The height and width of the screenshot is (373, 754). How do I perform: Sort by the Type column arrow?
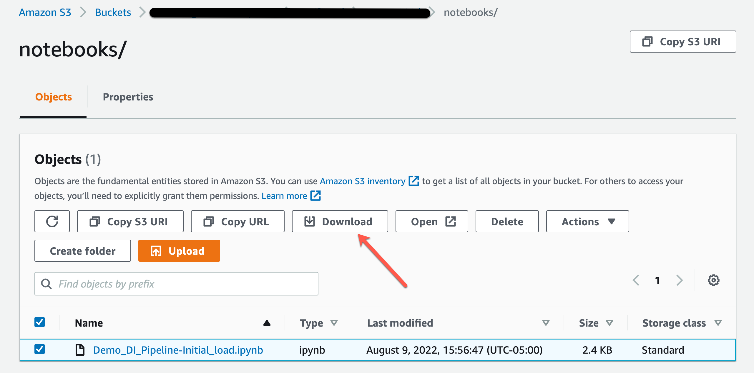point(334,323)
